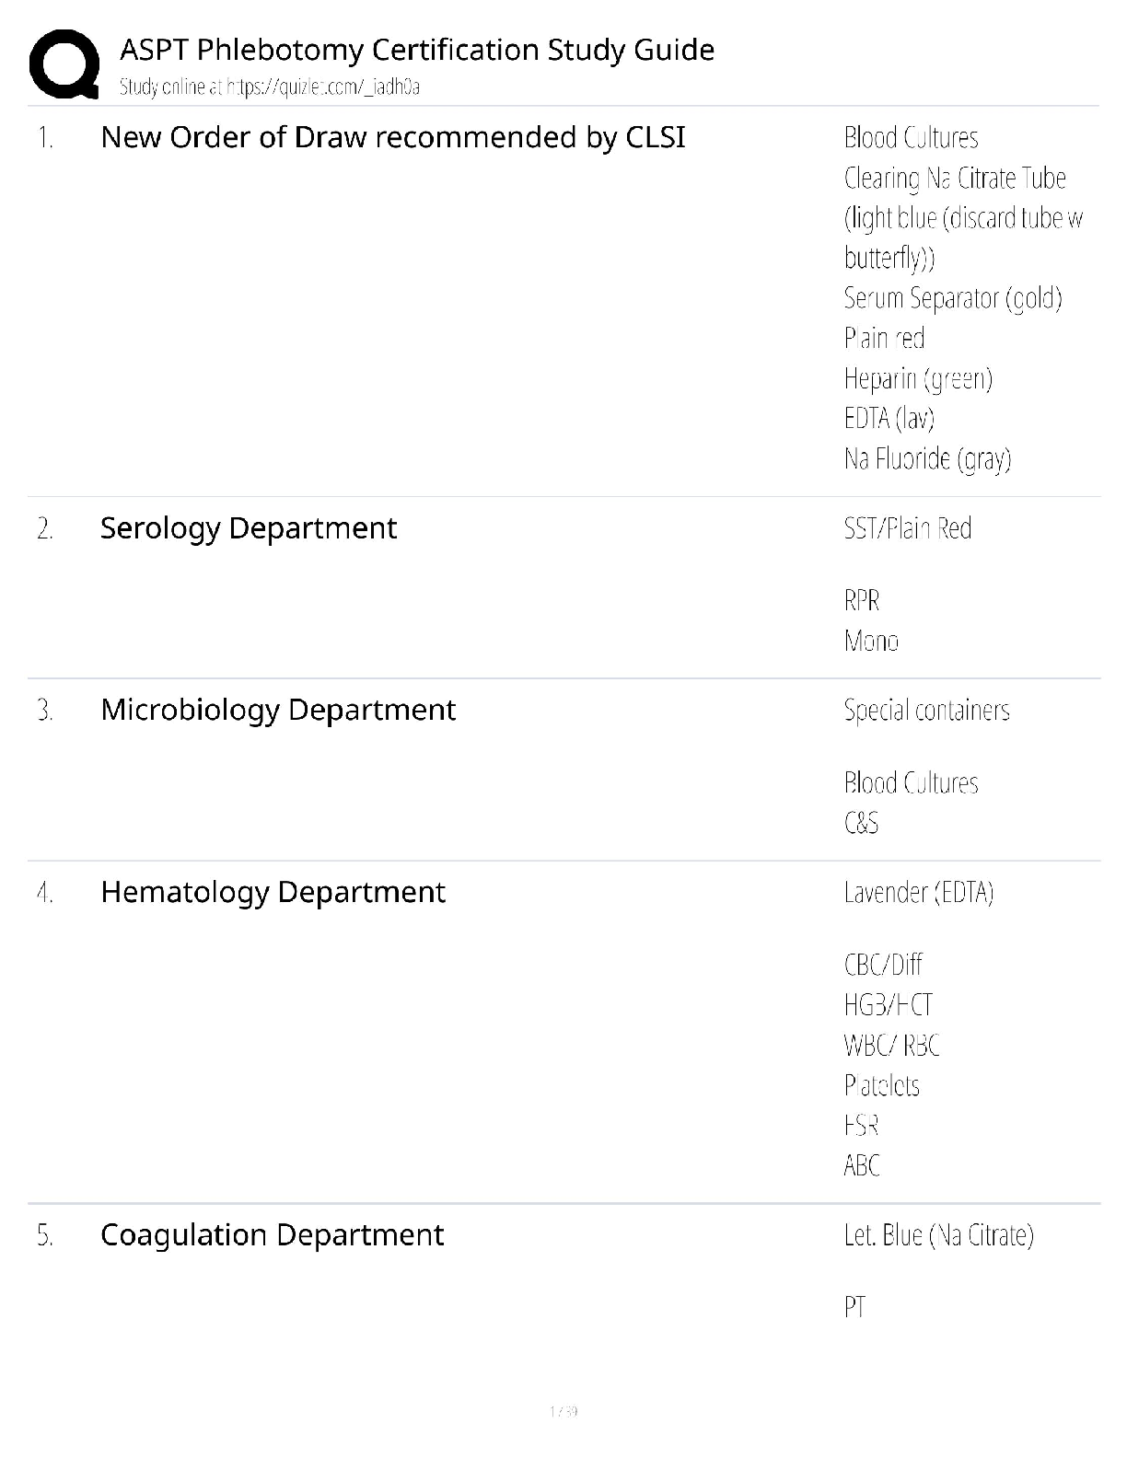Click the CBC/Diff test entry
This screenshot has width=1127, height=1458.
[x=883, y=965]
